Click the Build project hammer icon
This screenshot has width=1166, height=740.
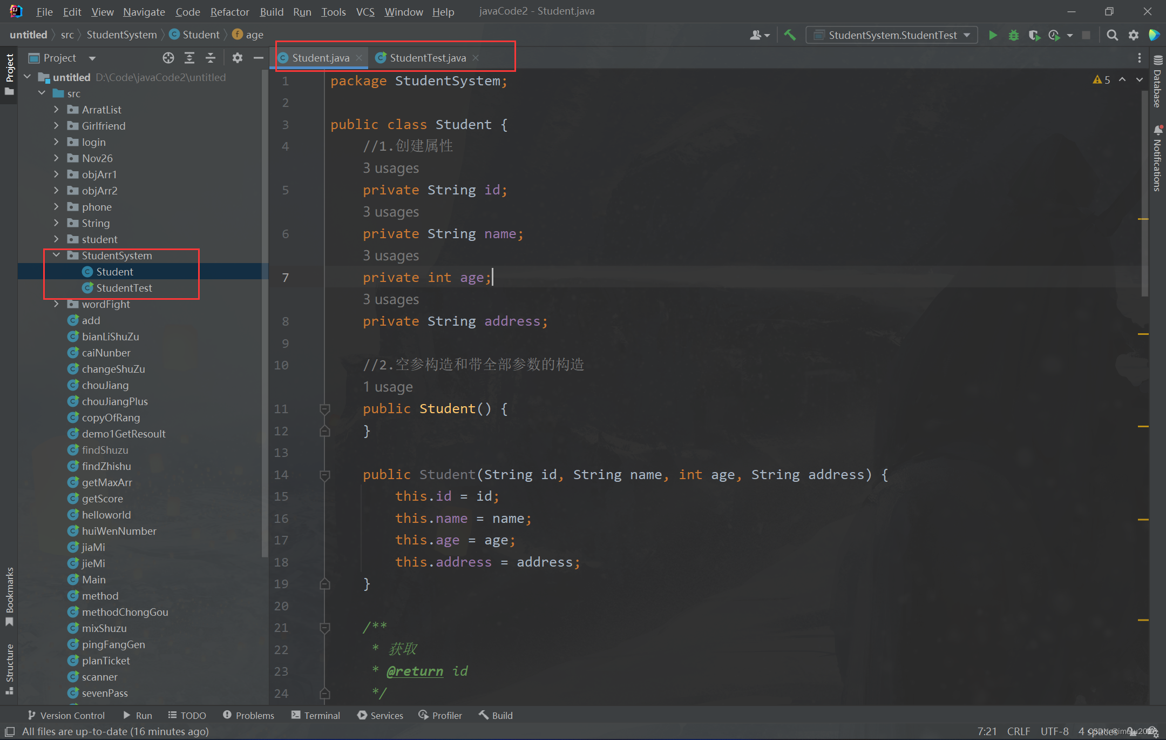click(x=790, y=35)
